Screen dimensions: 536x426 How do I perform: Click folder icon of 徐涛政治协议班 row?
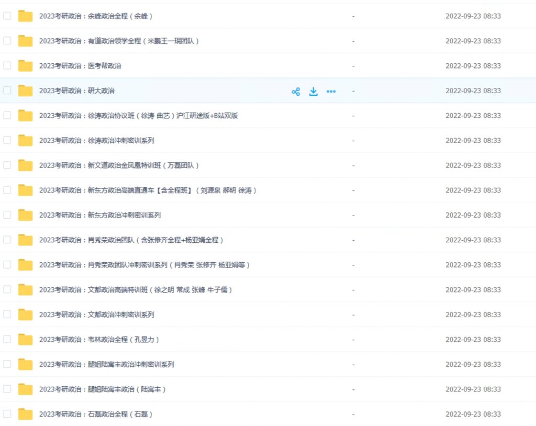point(25,116)
